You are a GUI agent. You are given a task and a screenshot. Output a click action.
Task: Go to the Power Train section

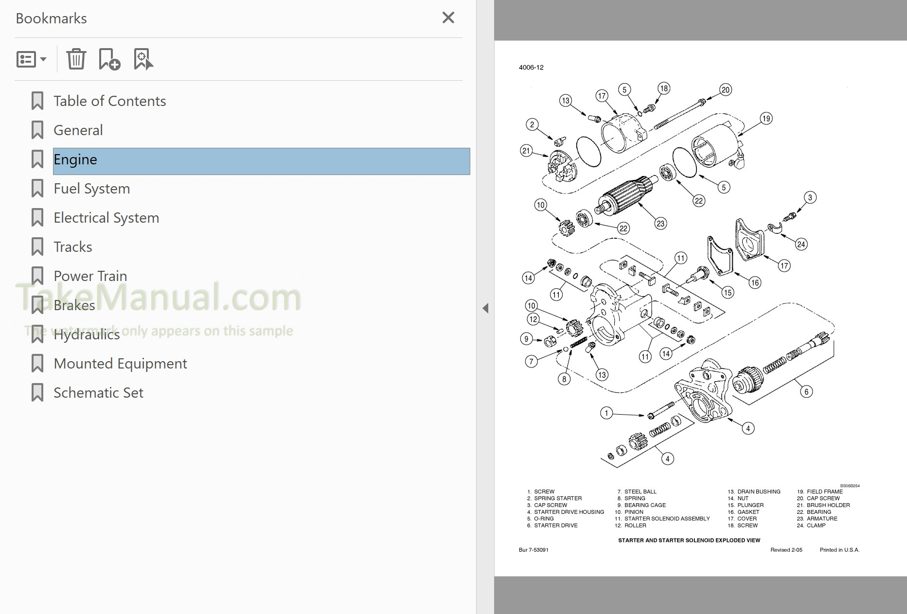click(x=89, y=276)
